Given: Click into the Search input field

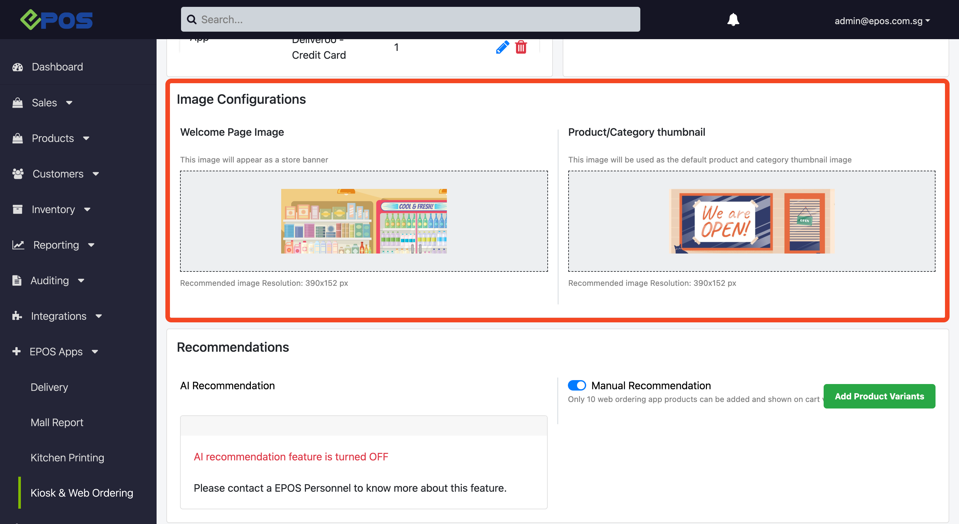Looking at the screenshot, I should [x=410, y=19].
